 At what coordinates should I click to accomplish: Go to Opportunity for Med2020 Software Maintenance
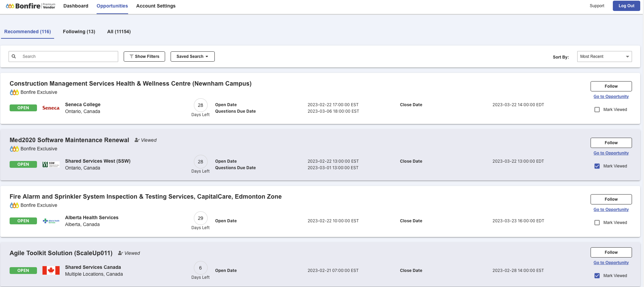[x=611, y=153]
